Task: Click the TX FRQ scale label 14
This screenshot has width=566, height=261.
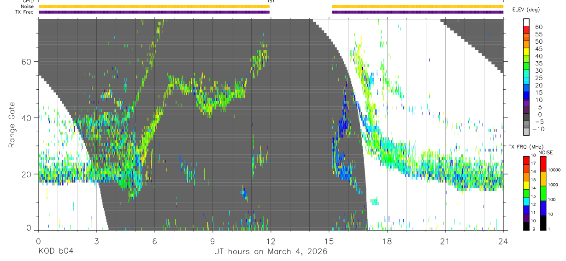Action: click(533, 188)
